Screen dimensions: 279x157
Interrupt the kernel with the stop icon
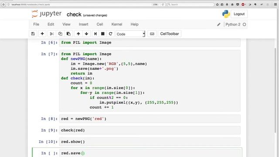click(x=103, y=34)
